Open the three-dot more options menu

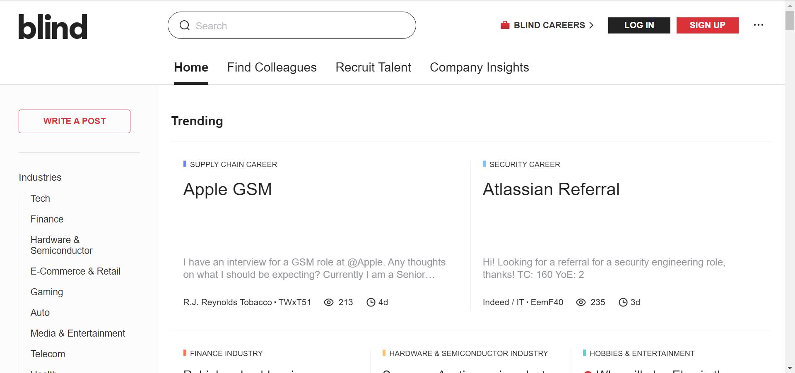click(758, 25)
